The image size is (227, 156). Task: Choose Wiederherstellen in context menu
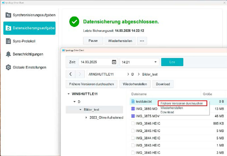pos(172,108)
